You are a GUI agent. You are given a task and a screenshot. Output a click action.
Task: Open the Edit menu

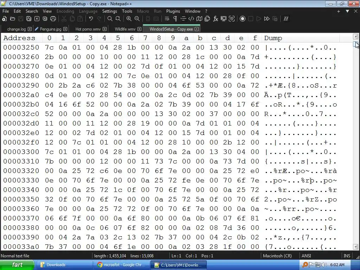(17, 11)
